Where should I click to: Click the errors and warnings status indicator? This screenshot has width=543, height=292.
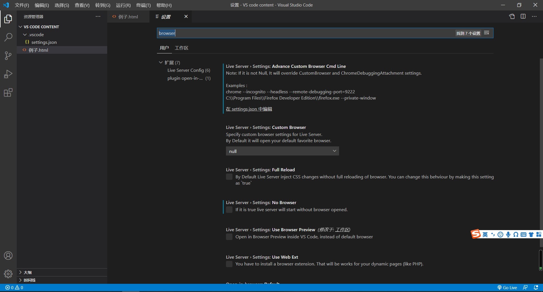pyautogui.click(x=14, y=287)
